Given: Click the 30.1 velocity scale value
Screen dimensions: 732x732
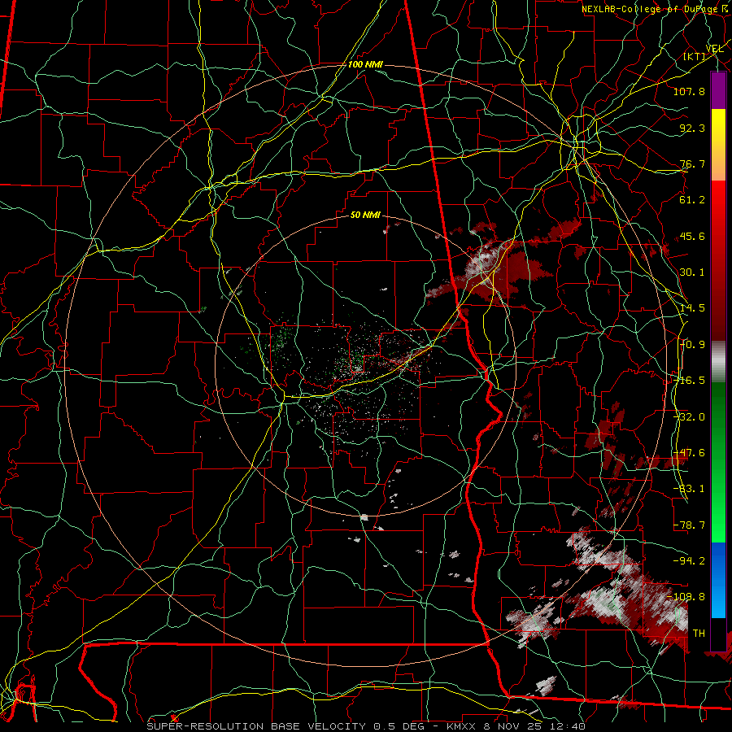Looking at the screenshot, I should click(x=692, y=272).
